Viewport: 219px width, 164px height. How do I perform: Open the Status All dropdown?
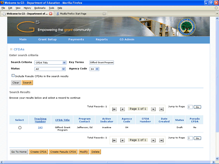click(x=50, y=69)
